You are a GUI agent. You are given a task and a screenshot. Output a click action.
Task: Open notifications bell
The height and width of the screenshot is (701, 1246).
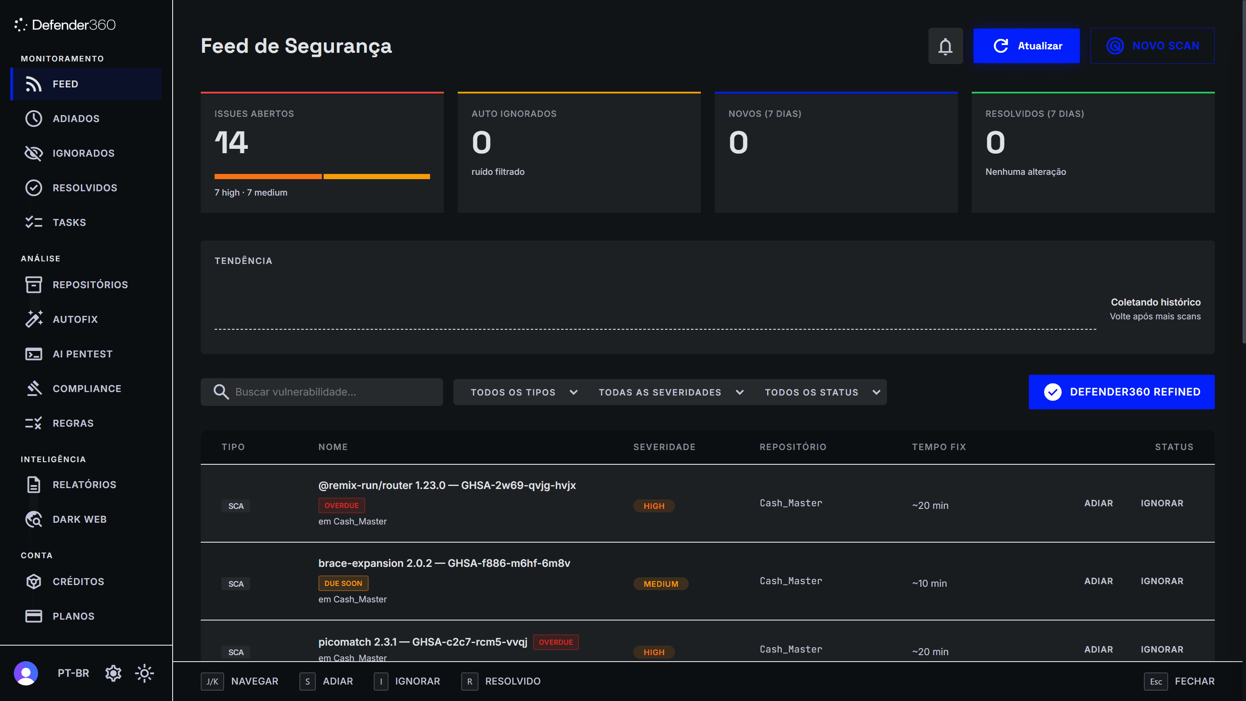945,46
